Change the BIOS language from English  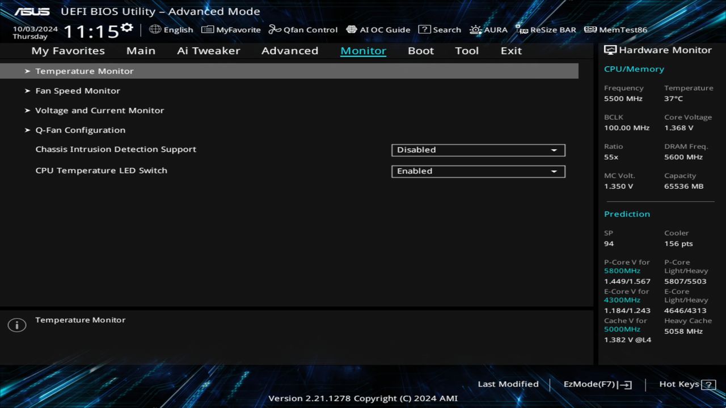tap(171, 29)
